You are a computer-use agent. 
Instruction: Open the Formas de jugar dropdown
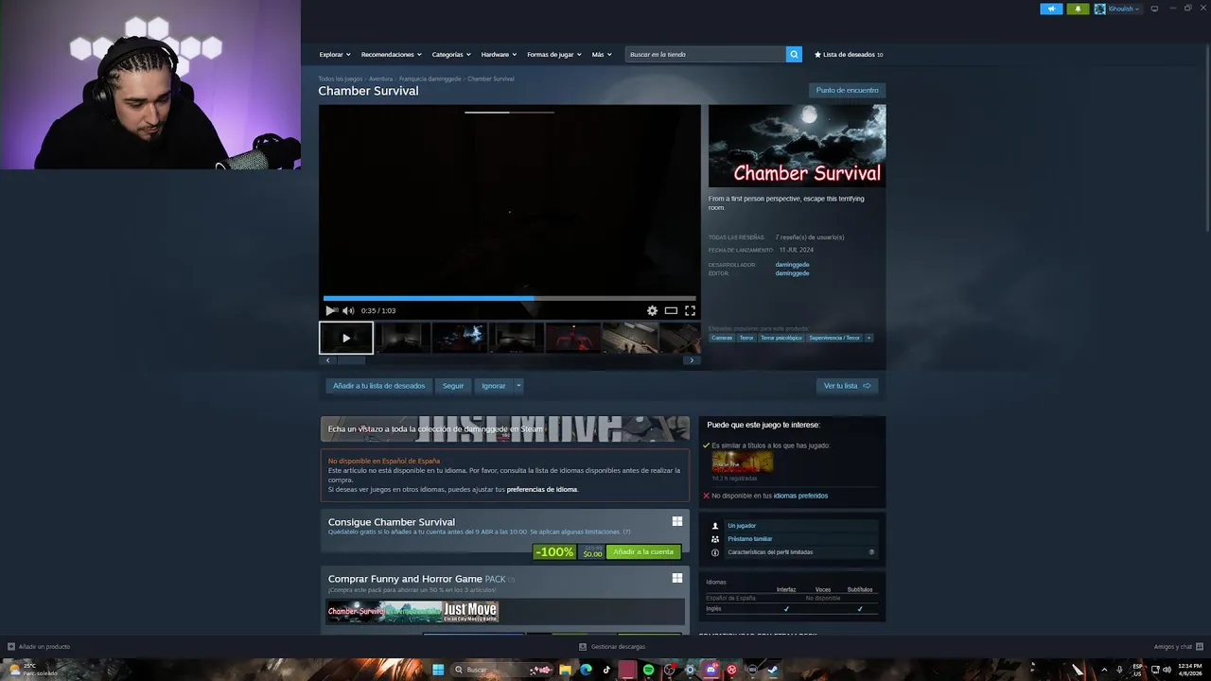click(554, 54)
